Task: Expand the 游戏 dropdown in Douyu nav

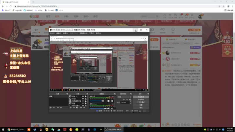Action: (86, 16)
